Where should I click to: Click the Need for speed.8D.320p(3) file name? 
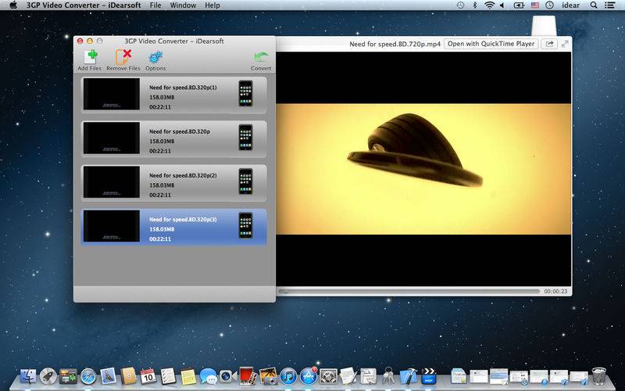183,220
